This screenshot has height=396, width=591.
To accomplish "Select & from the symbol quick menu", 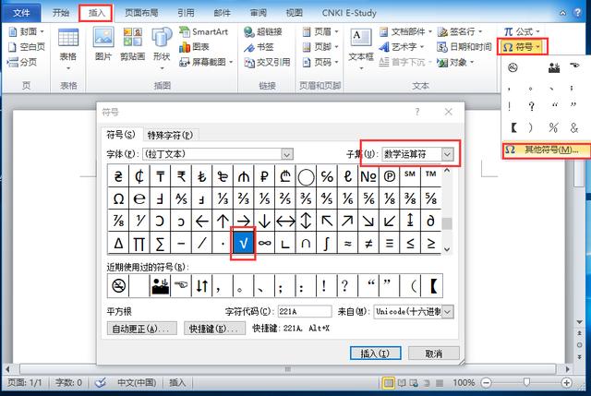I will coord(574,127).
